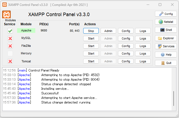Image resolution: width=179 pixels, height=118 pixels.
Task: Start the Mercury module
Action: 91,53
